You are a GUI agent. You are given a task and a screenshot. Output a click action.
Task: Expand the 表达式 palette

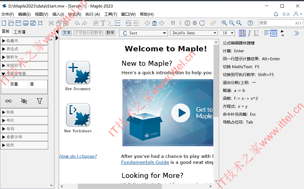coord(24,49)
